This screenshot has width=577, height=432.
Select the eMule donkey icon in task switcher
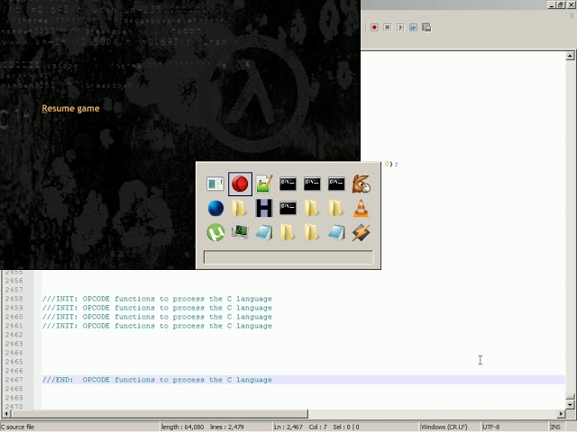(361, 184)
